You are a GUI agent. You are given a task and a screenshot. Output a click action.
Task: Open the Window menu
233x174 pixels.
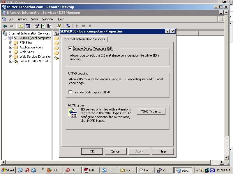coord(48,19)
